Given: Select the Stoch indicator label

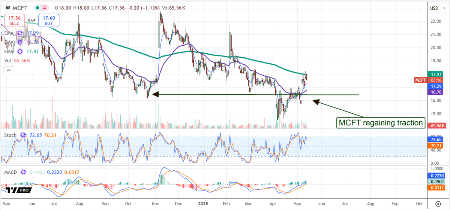Looking at the screenshot, I should (10, 135).
